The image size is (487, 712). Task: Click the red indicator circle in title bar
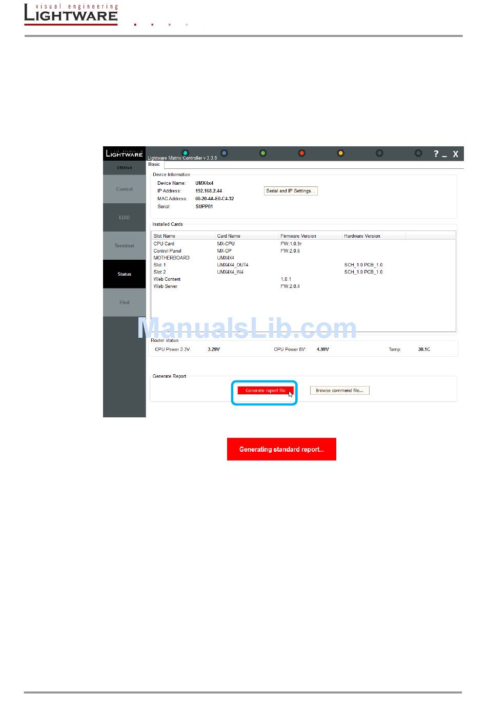tap(302, 153)
